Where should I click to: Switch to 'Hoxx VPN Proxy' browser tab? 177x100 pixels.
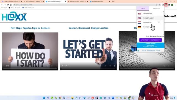tap(34, 2)
